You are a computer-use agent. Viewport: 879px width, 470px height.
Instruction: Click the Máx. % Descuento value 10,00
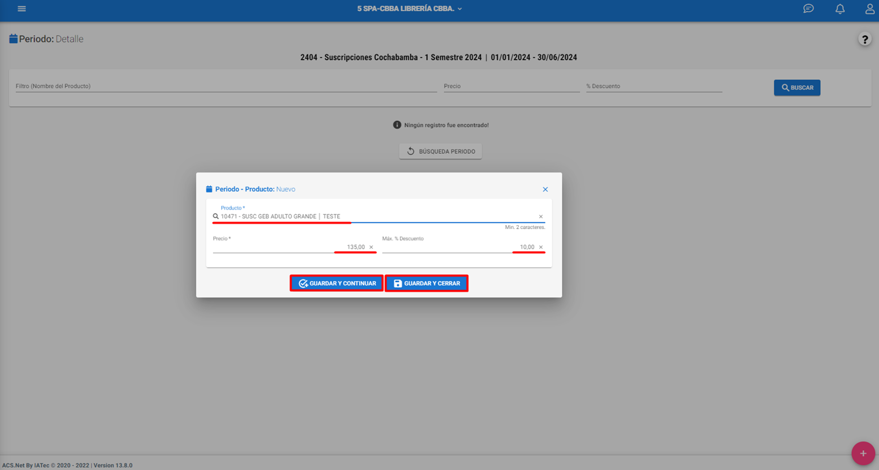[527, 247]
